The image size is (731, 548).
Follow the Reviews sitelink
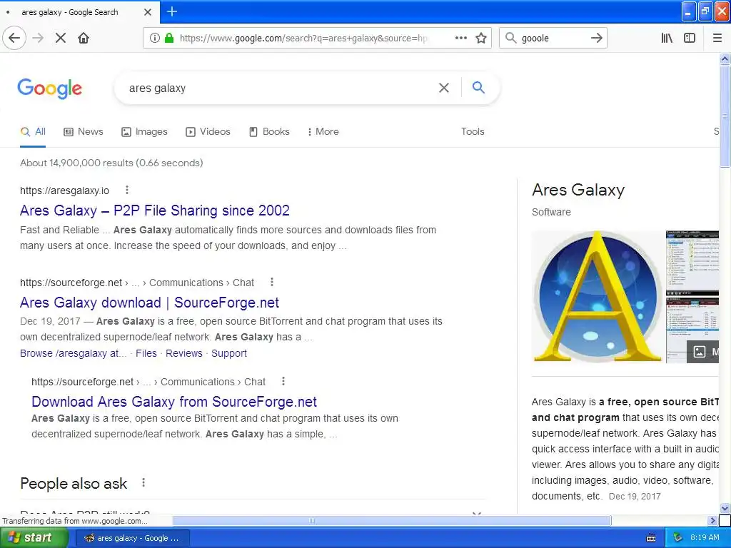click(x=184, y=354)
